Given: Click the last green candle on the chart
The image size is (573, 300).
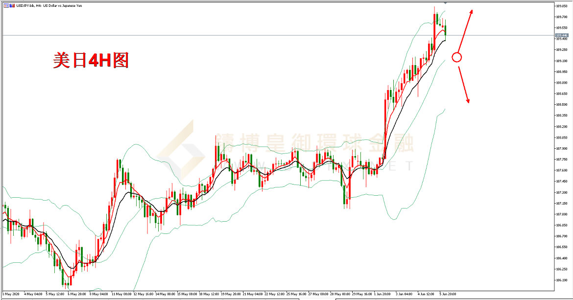Looking at the screenshot, I should [x=445, y=30].
